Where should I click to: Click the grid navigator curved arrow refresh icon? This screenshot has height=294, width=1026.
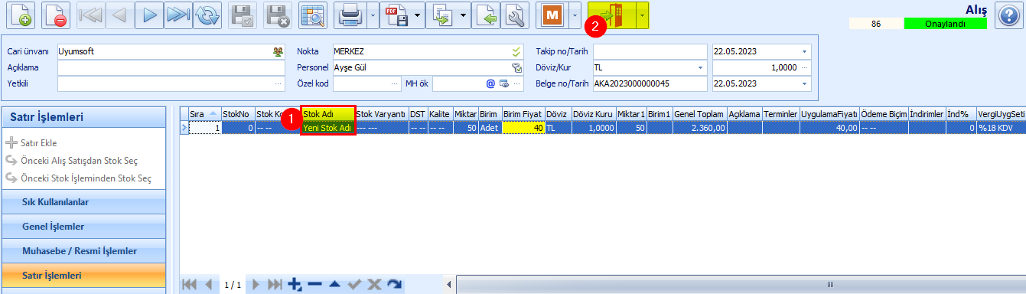point(394,285)
